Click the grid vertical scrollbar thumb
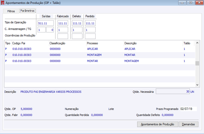Viewport: 204px width, 134px height. point(197,63)
